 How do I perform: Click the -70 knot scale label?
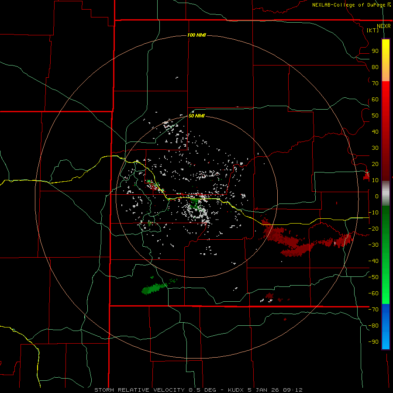[x=373, y=310]
